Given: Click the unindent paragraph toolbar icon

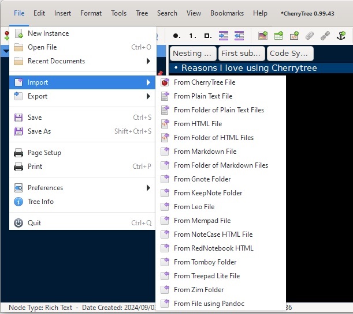Looking at the screenshot, I should coord(239,36).
